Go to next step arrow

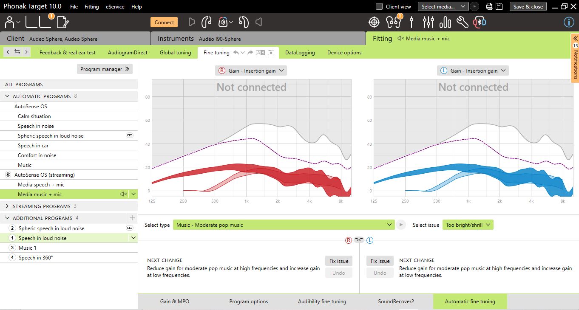coord(26,52)
